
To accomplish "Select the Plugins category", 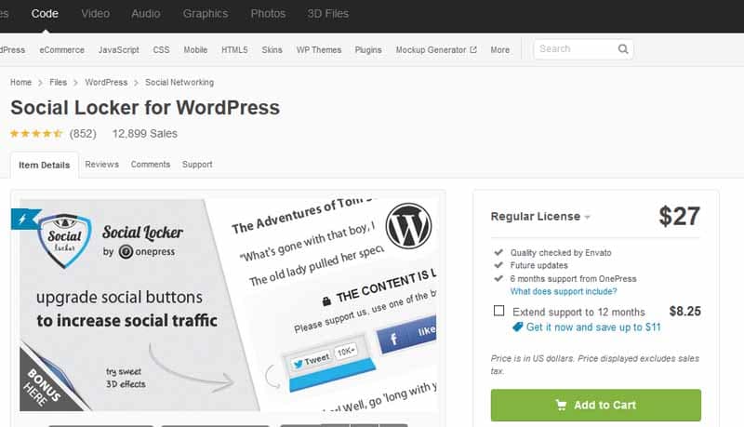I will click(368, 50).
